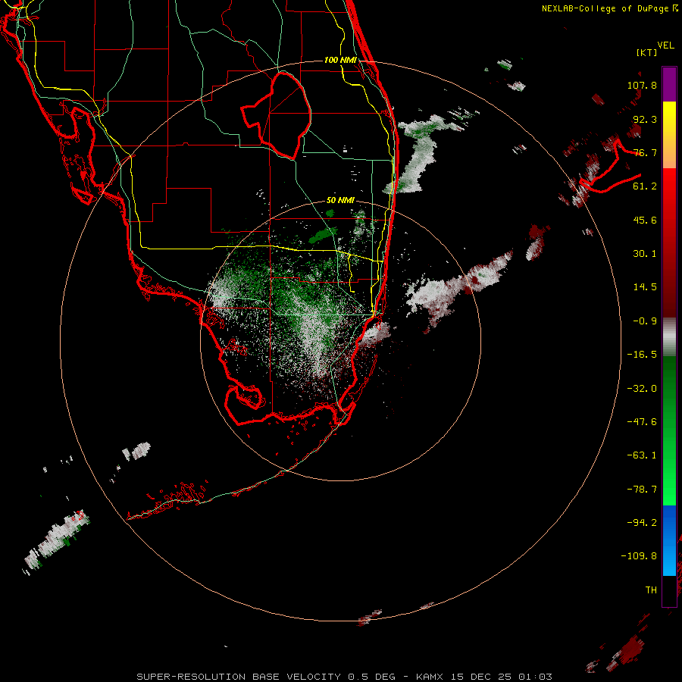Viewport: 682px width, 682px height.
Task: Click the -47.6 legend value
Action: tap(642, 422)
